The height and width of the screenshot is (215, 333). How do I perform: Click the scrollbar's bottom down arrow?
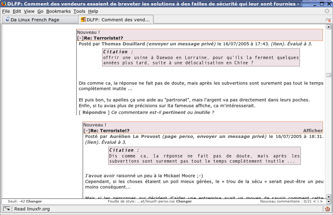point(329,202)
